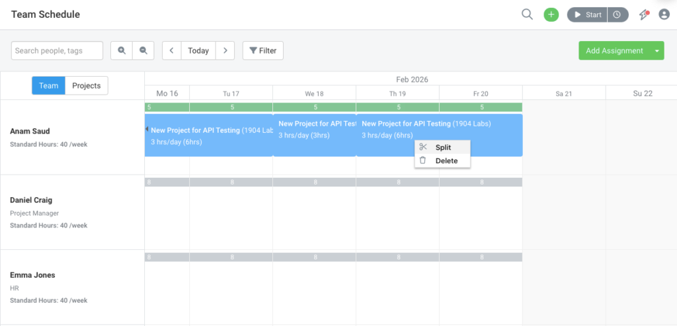The height and width of the screenshot is (326, 677).
Task: Open the lightning notifications icon
Action: coord(644,15)
